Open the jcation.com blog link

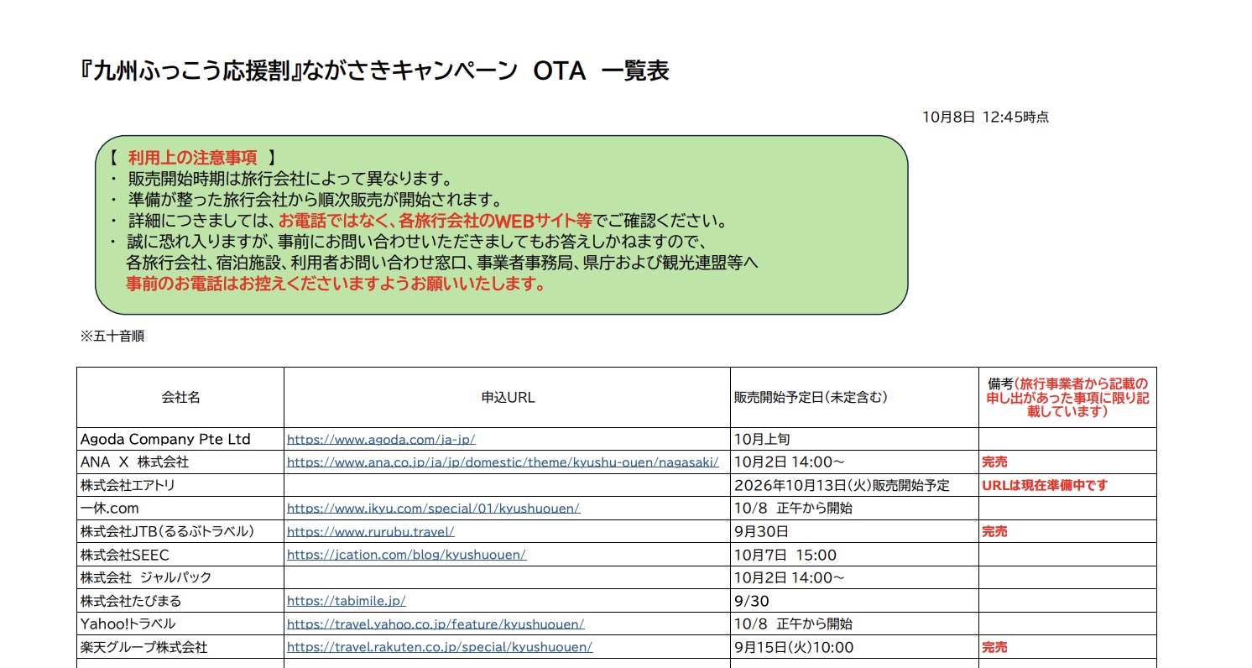[x=406, y=555]
